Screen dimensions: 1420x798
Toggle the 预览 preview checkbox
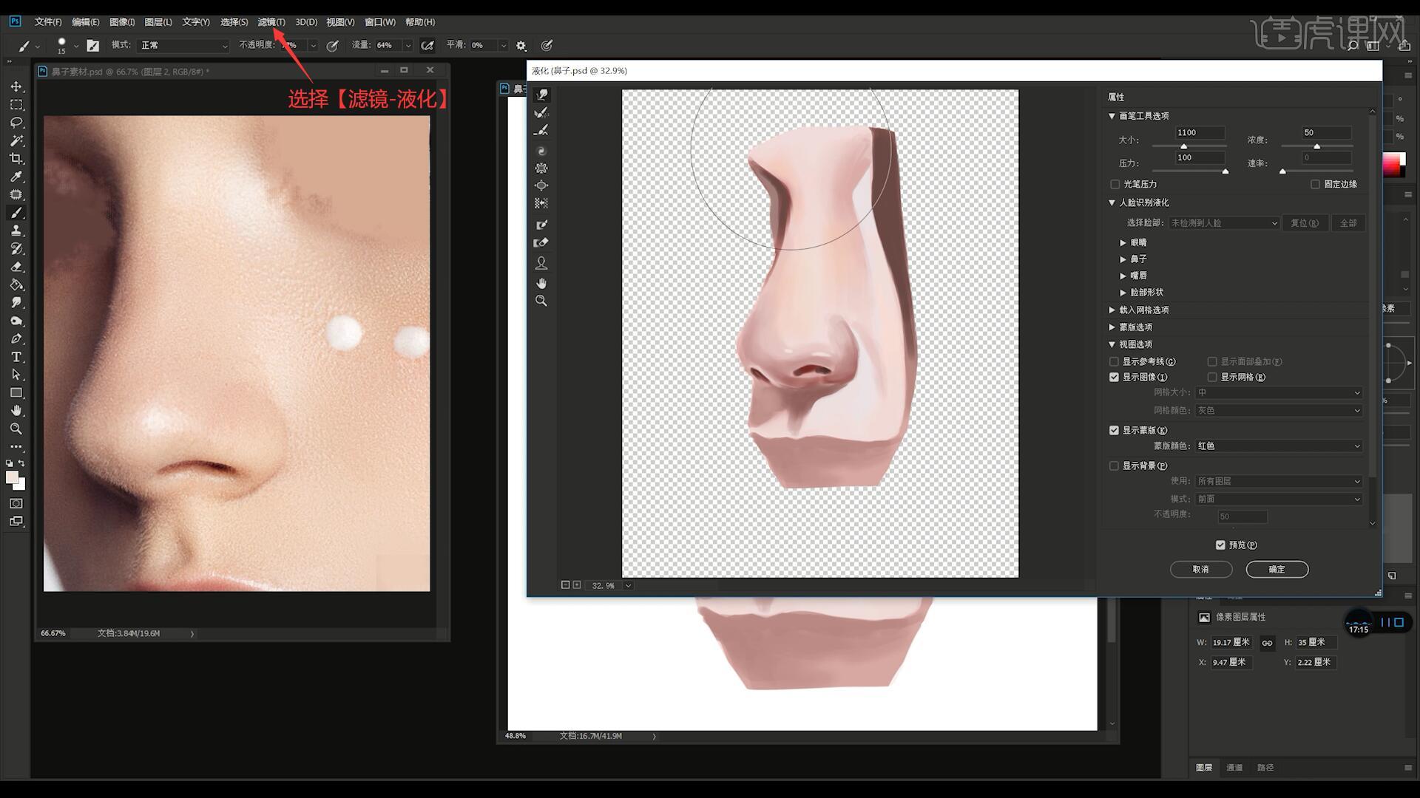(x=1220, y=545)
